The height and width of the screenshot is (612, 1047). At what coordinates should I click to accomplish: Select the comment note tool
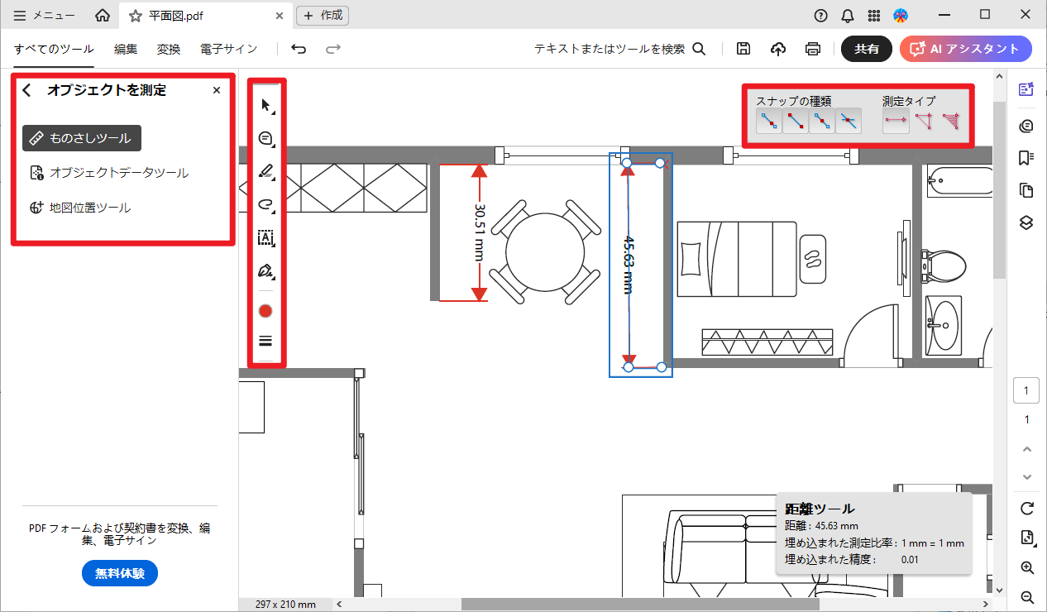click(266, 138)
